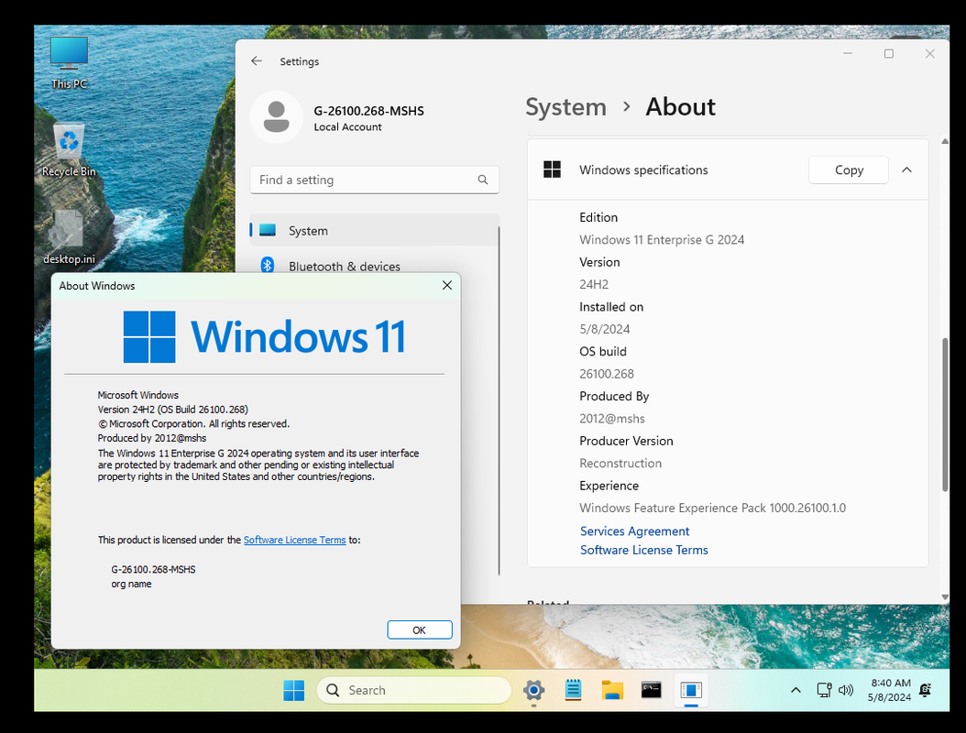Open the Recycle Bin desktop icon

(69, 150)
